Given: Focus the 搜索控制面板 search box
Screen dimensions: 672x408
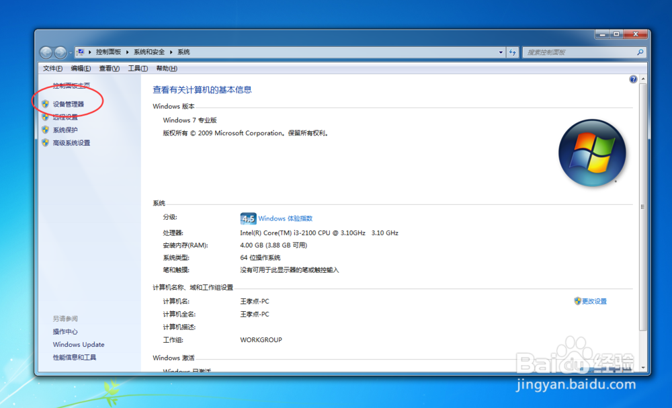Looking at the screenshot, I should click(x=579, y=52).
